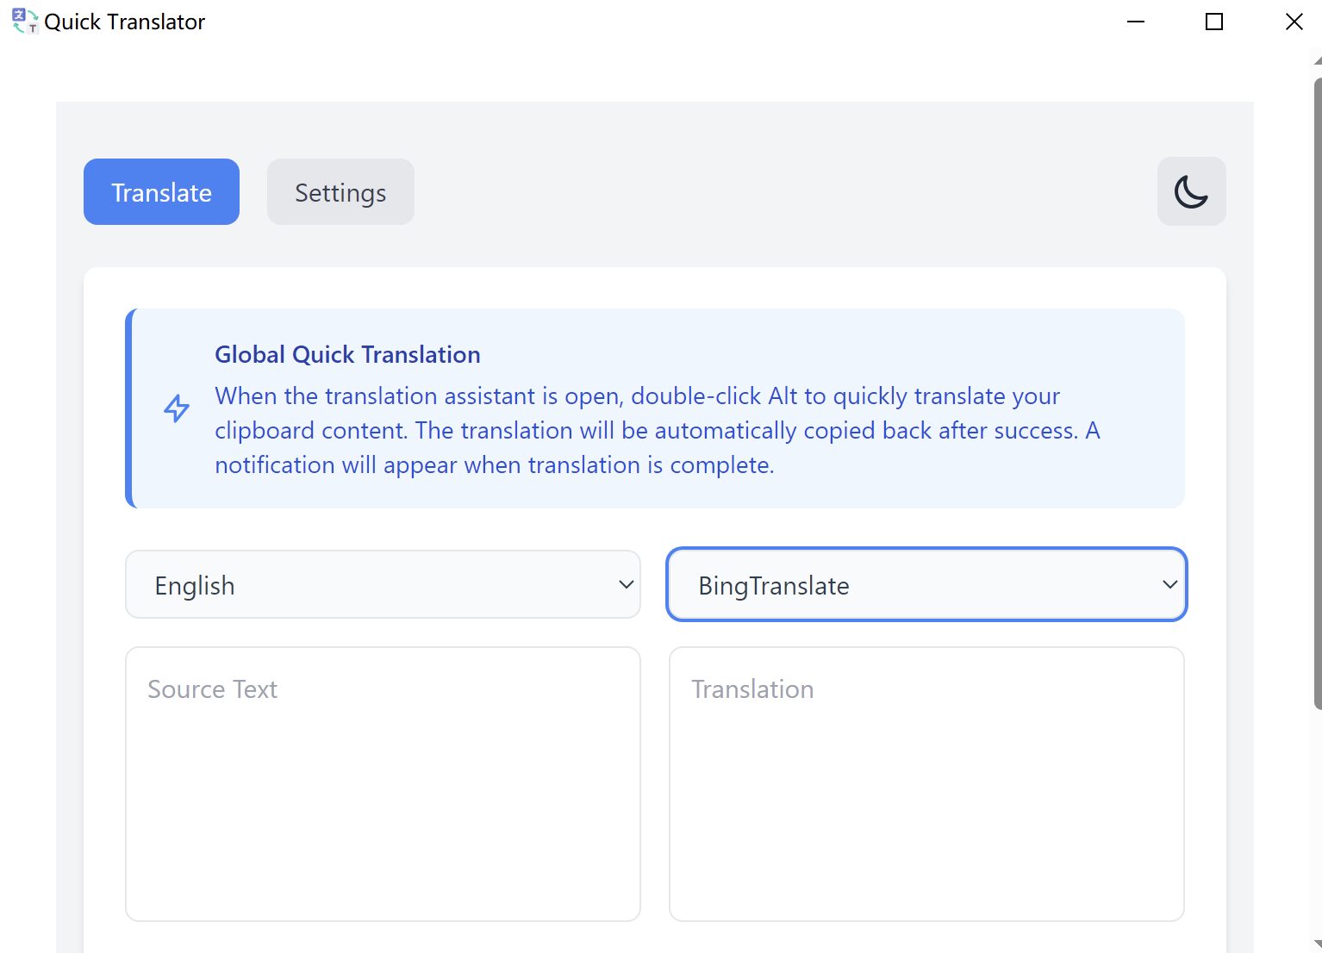Click the scrollbar up arrow
The width and height of the screenshot is (1322, 953).
[x=1317, y=61]
